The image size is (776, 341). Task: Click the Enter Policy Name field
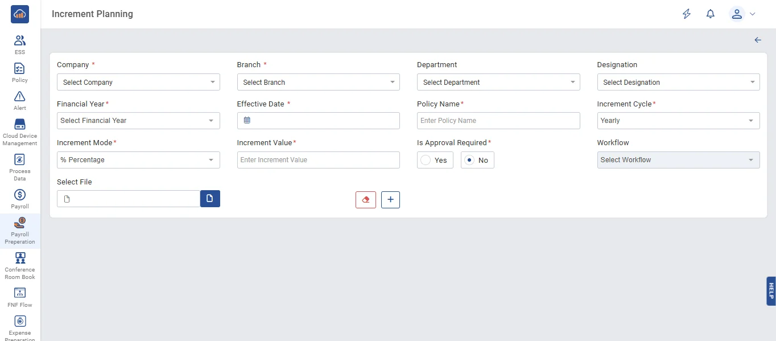[498, 121]
